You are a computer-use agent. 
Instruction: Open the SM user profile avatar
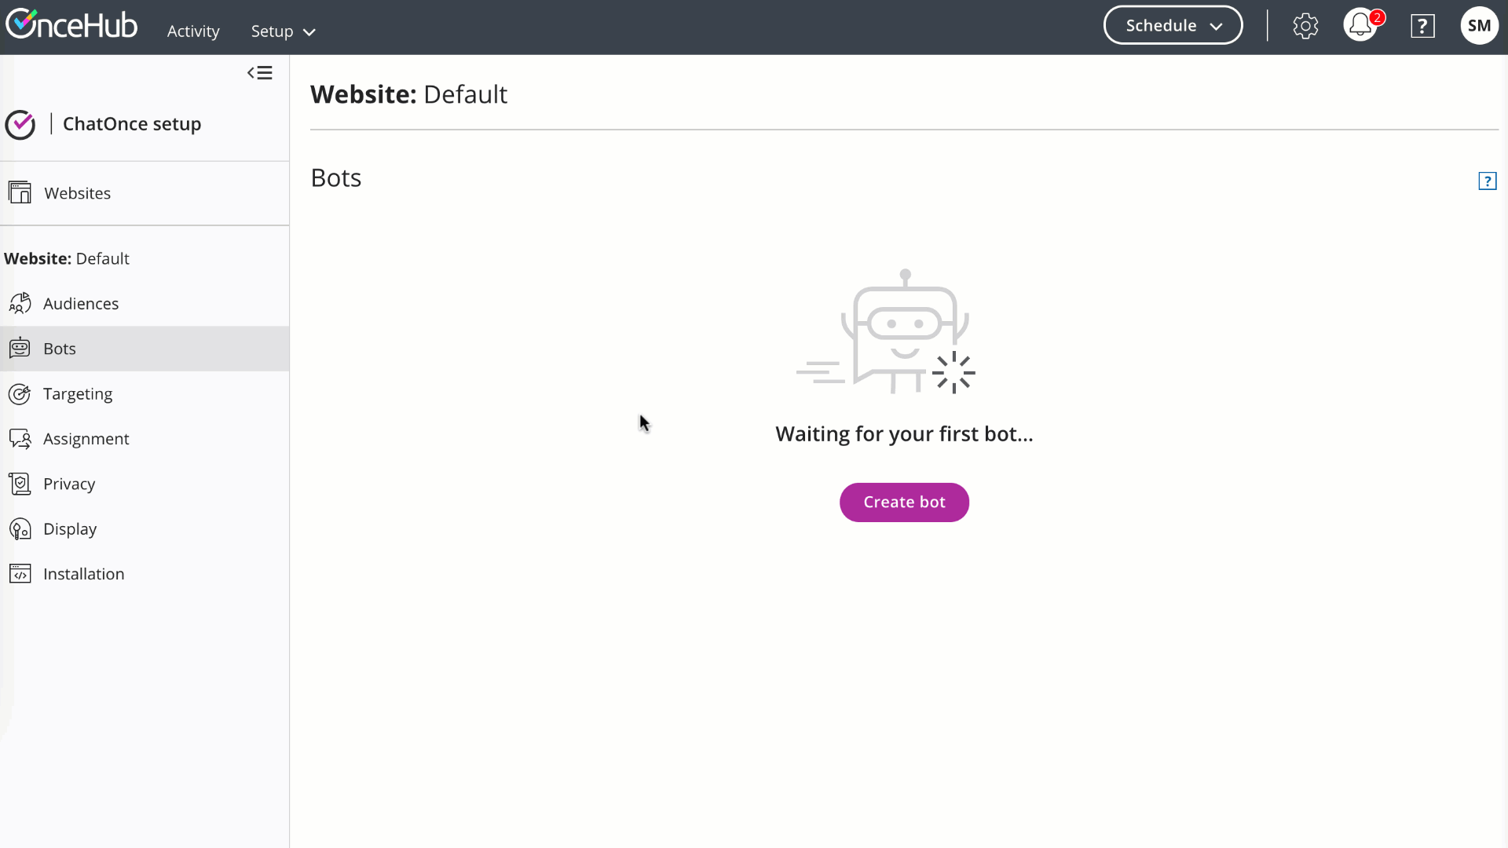click(1479, 26)
